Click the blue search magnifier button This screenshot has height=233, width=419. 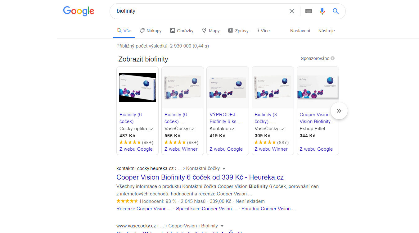[336, 11]
